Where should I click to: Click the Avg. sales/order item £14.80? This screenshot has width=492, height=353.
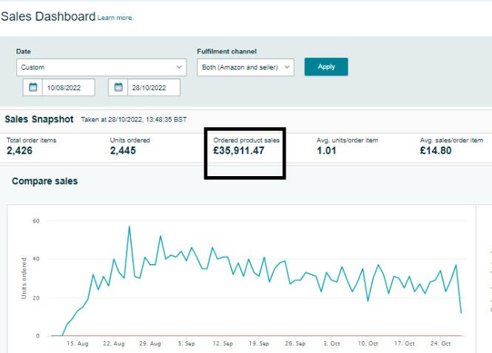point(436,151)
